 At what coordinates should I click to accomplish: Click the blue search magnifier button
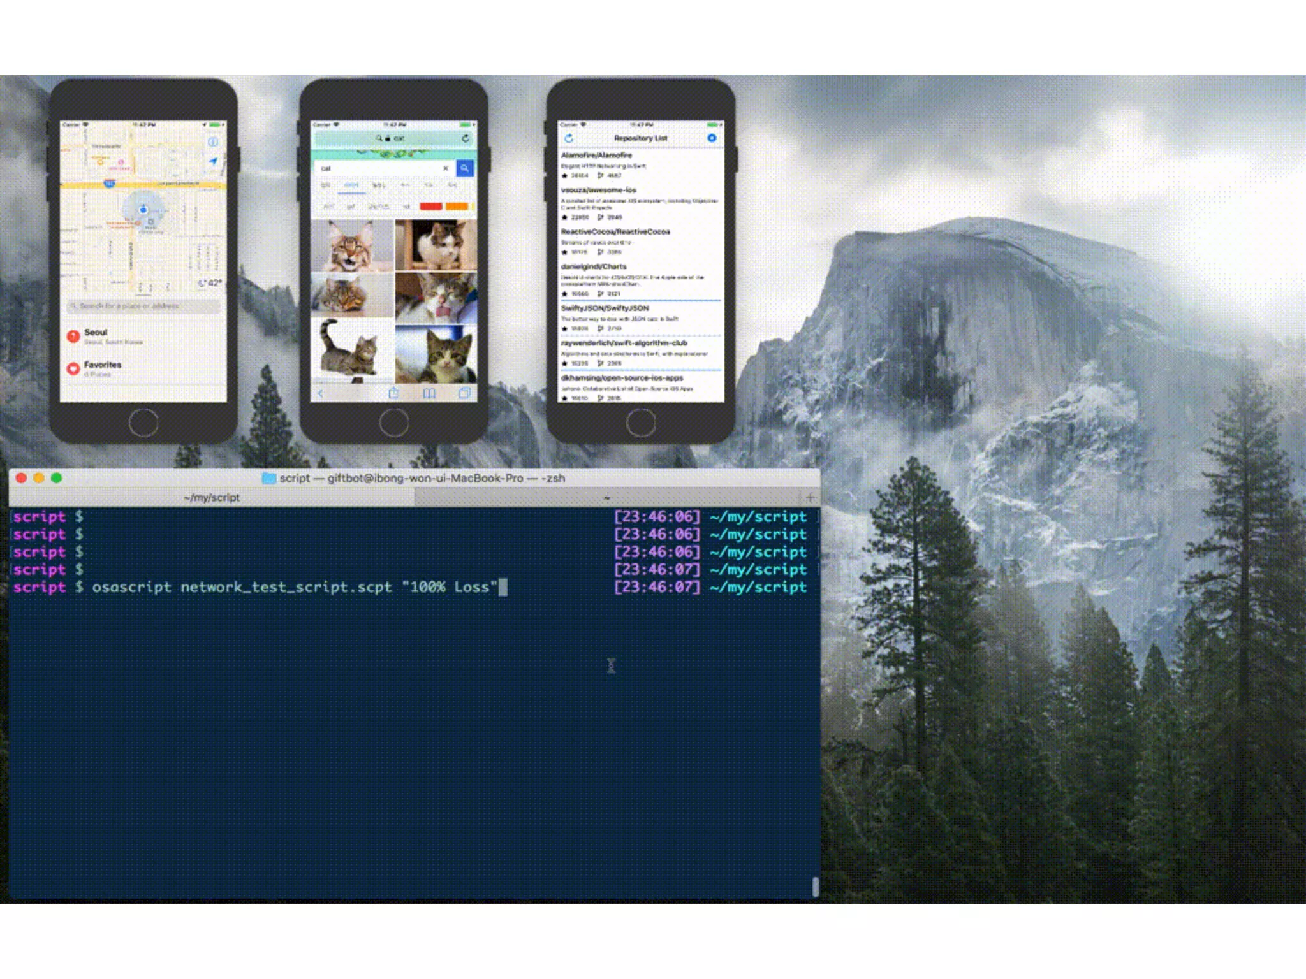pos(465,168)
